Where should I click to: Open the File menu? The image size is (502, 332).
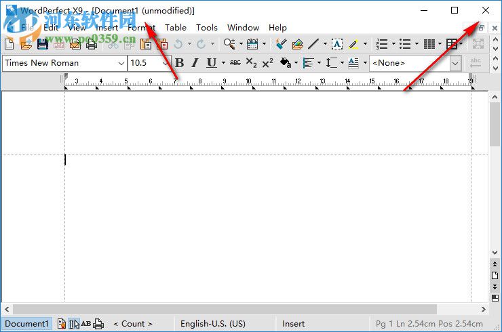tap(27, 28)
